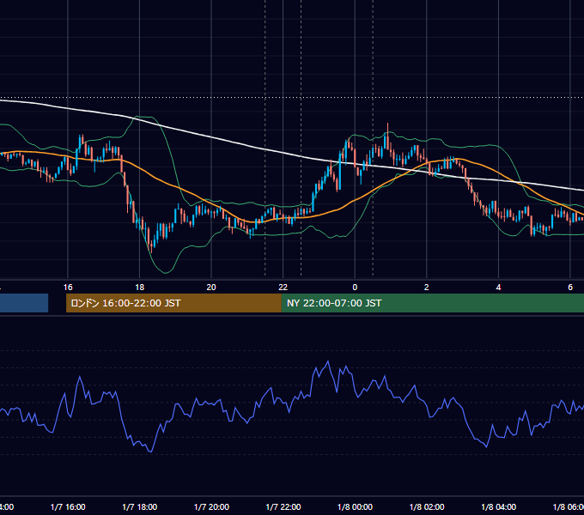Click the '4' hour label on price chart axis

(498, 288)
